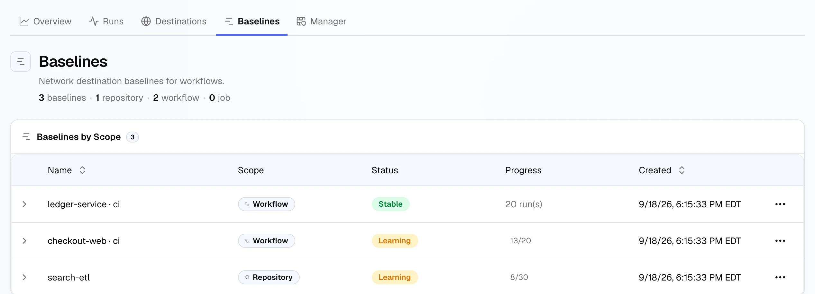Viewport: 815px width, 294px height.
Task: Click the '2 workflow' summary text
Action: pos(176,98)
